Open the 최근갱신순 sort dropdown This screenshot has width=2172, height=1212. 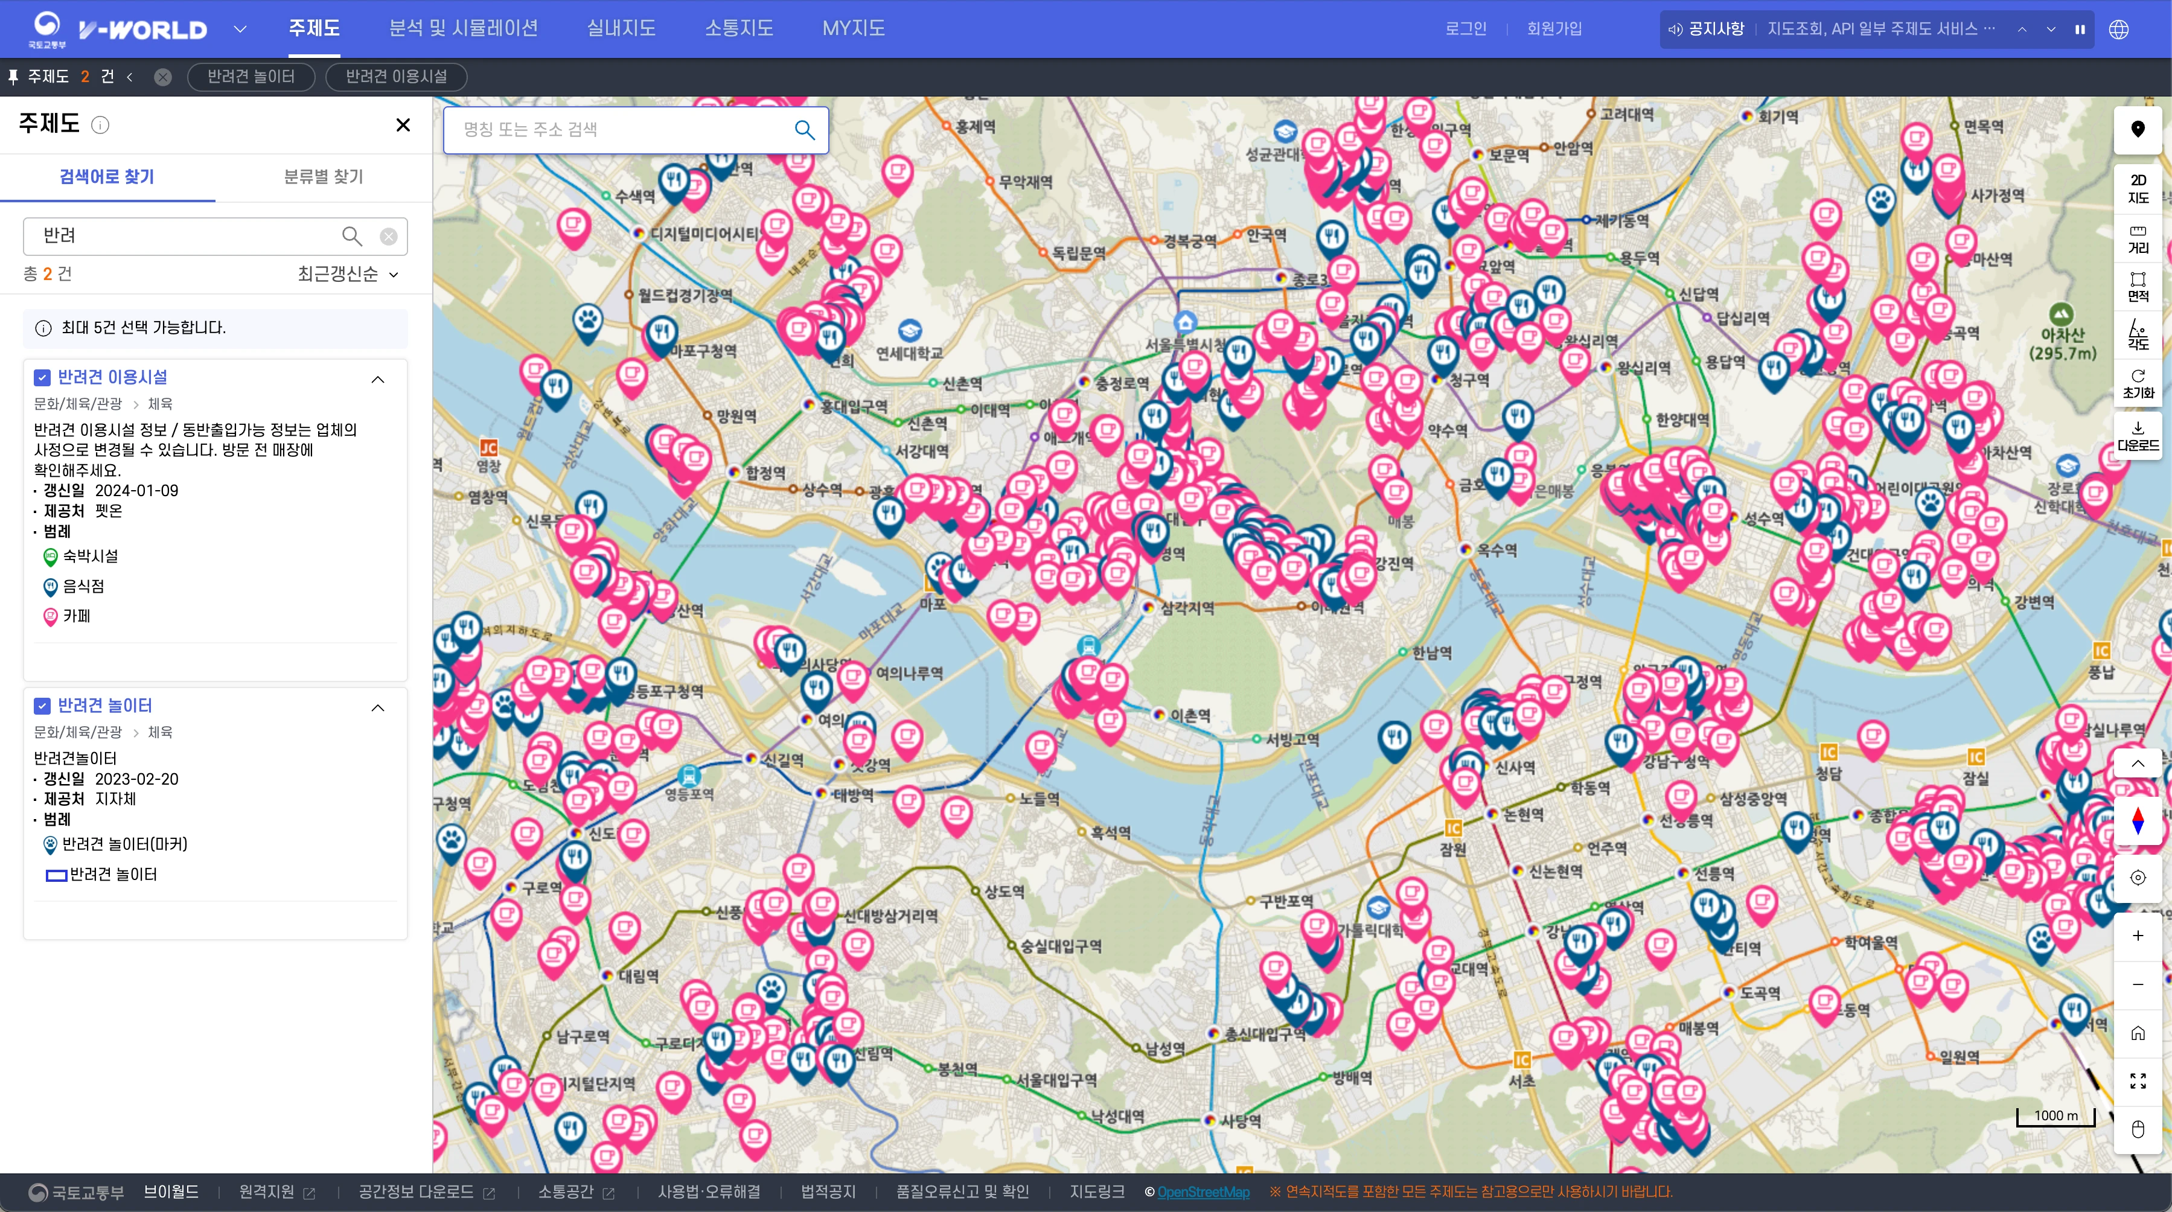click(347, 274)
